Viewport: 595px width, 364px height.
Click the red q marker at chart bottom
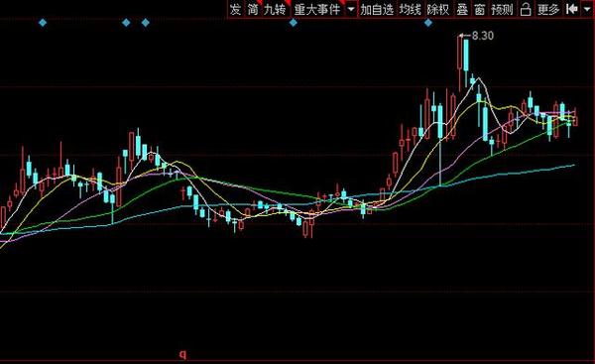pos(183,355)
